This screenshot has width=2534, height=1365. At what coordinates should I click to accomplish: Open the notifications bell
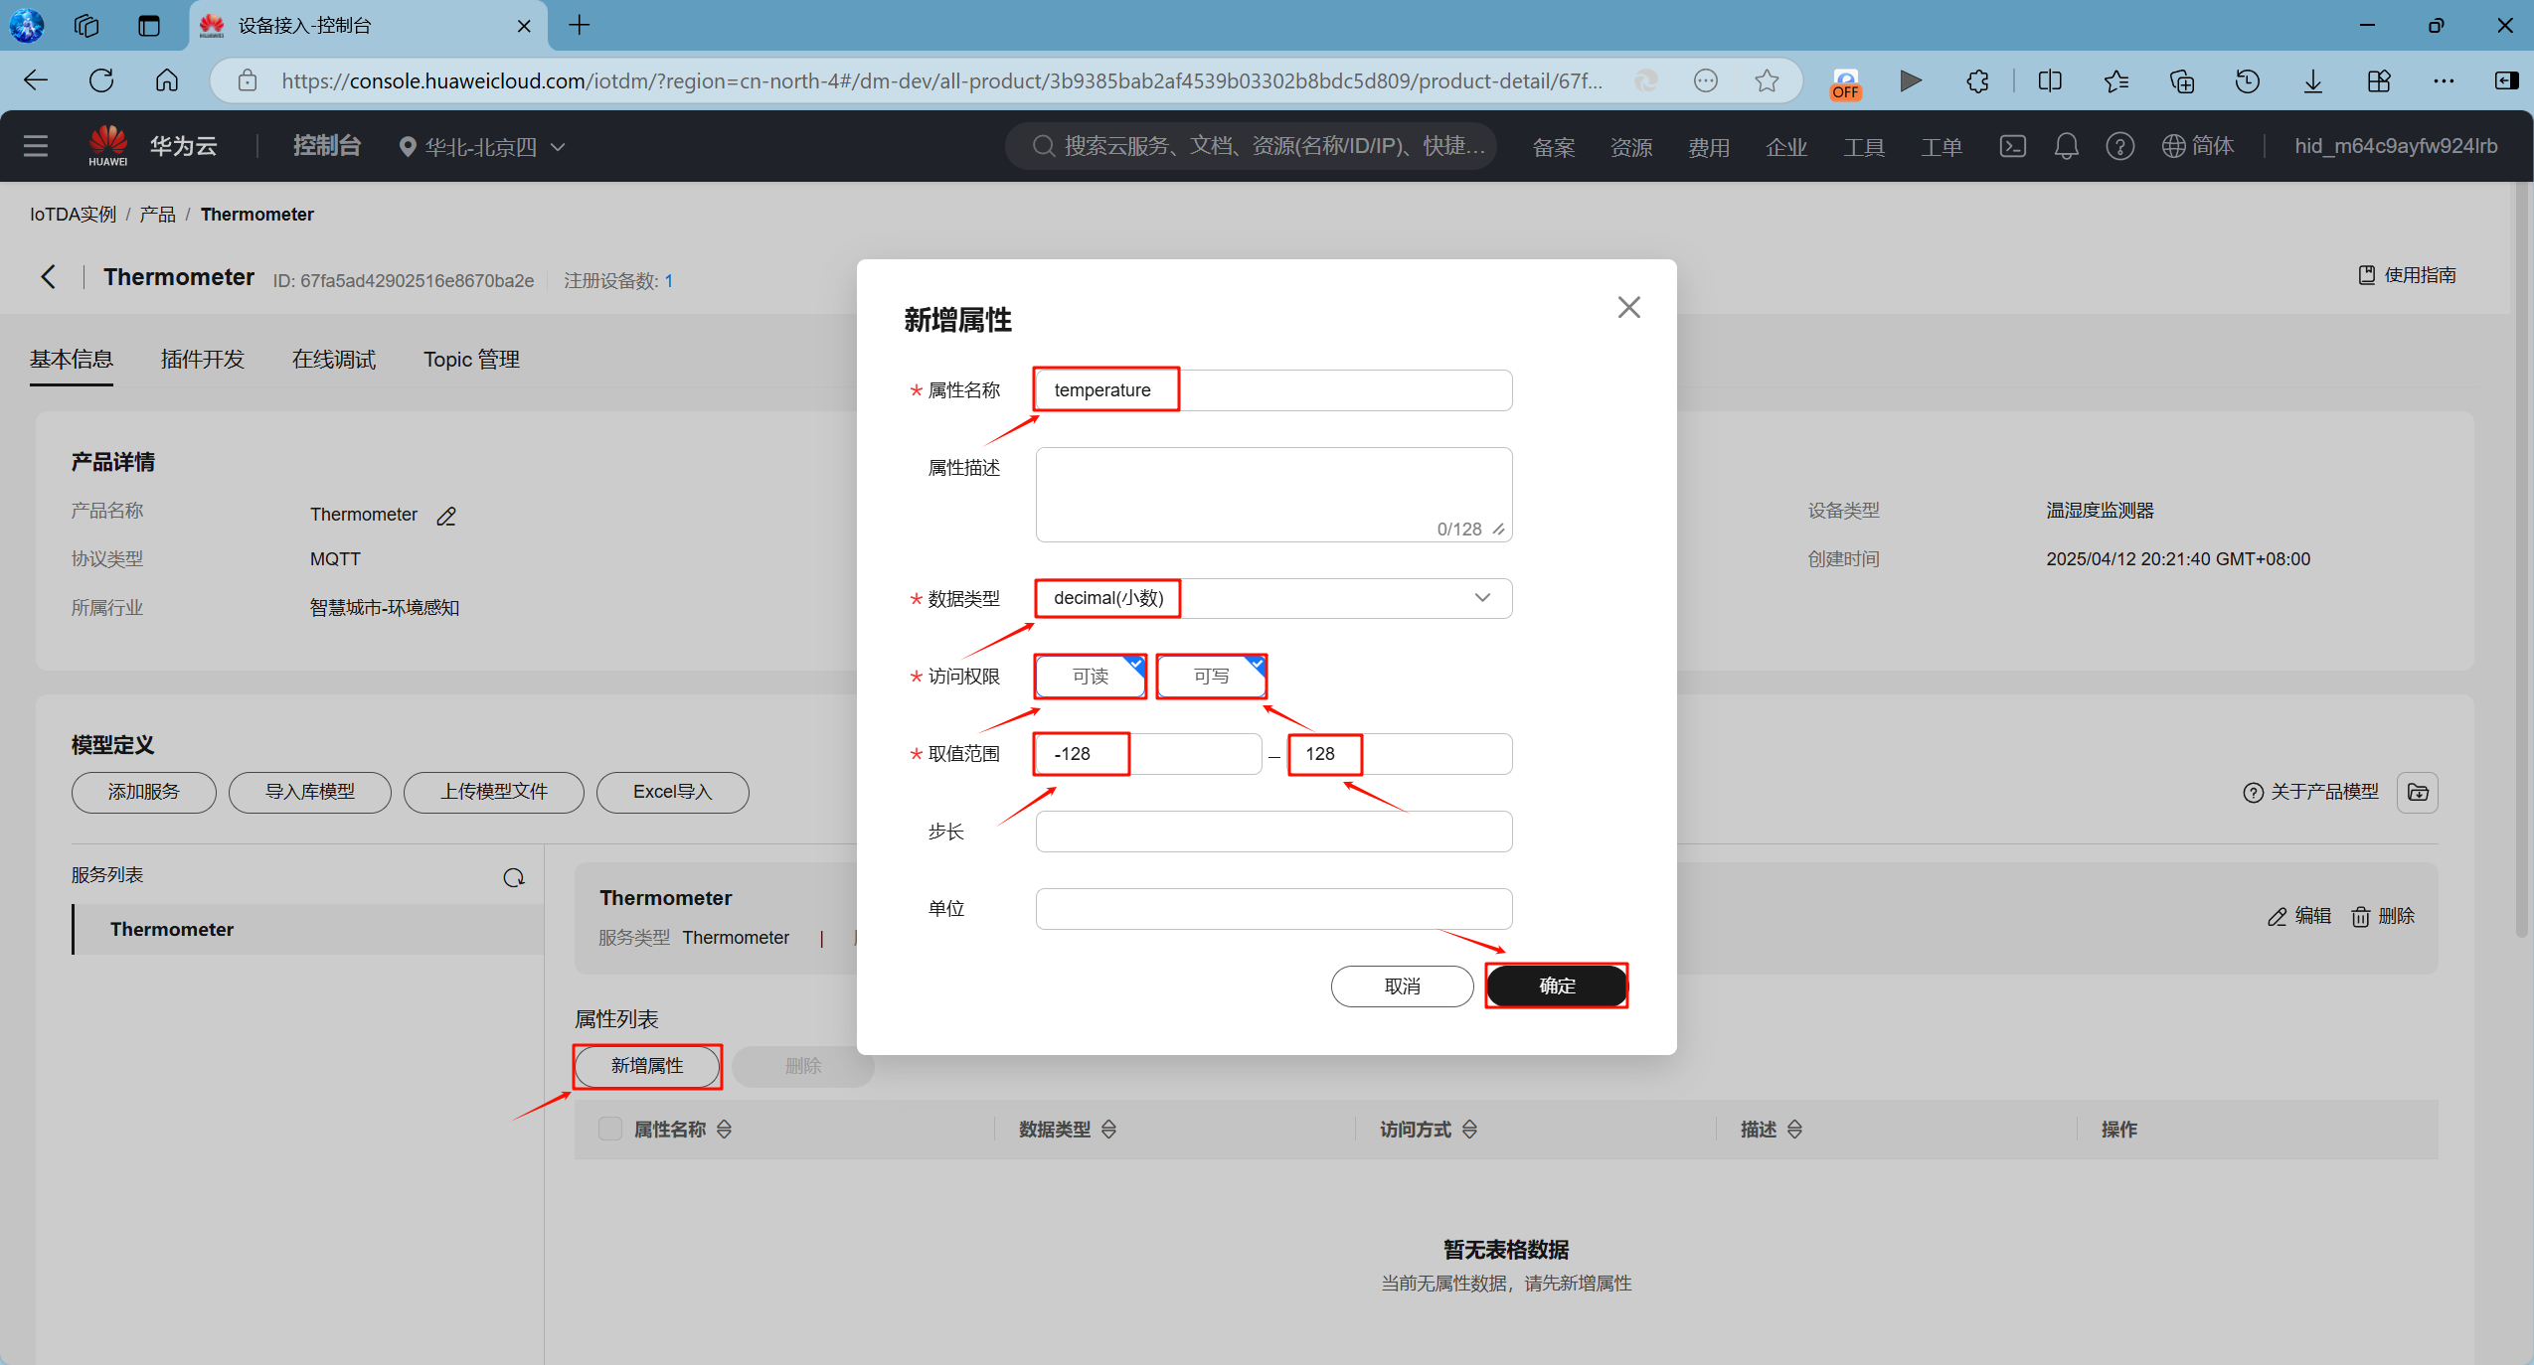point(2066,146)
